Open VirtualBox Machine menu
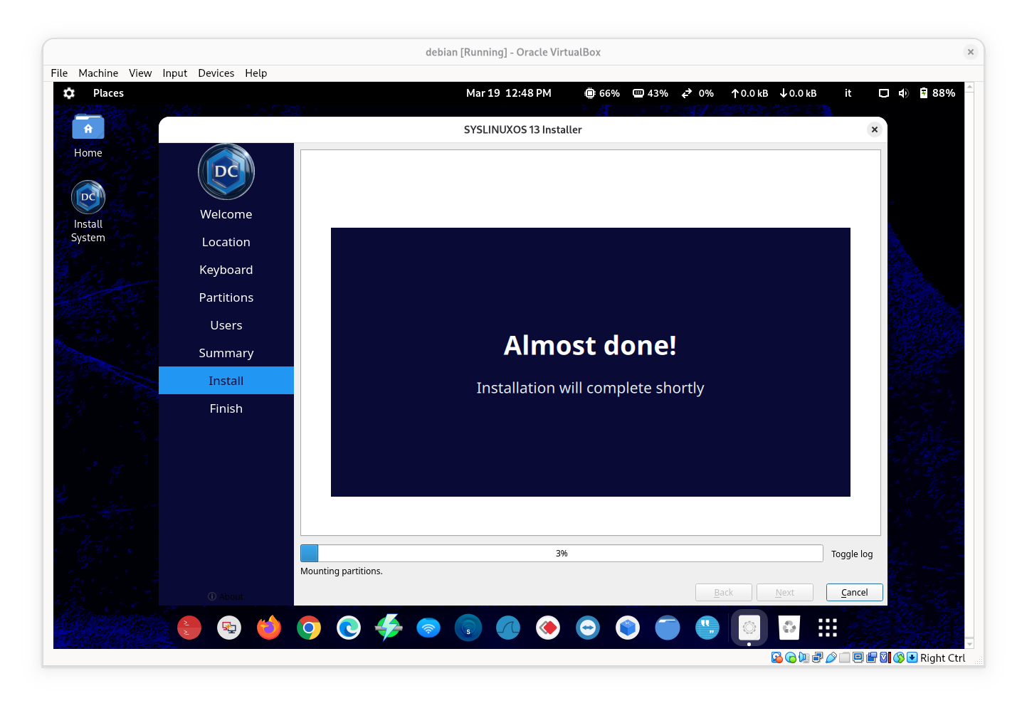The image size is (1027, 713). coord(98,73)
